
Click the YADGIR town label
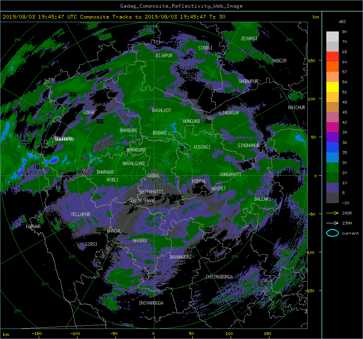pos(279,61)
